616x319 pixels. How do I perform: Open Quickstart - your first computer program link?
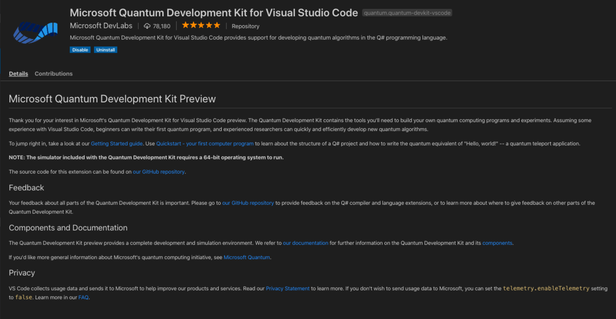tap(205, 144)
